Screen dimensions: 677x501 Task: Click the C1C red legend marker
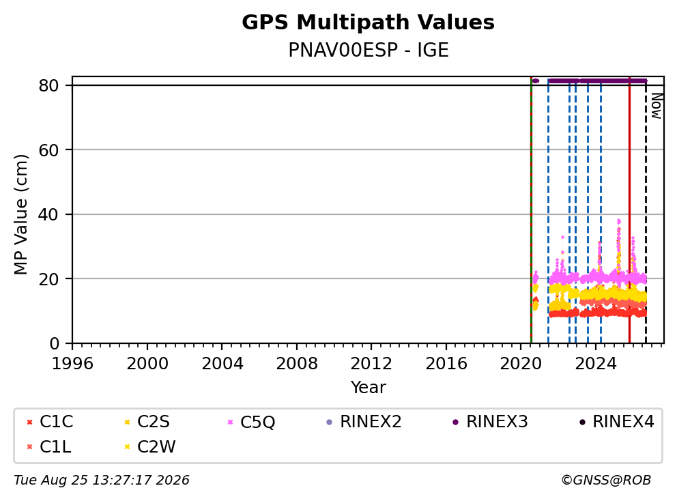coord(29,422)
